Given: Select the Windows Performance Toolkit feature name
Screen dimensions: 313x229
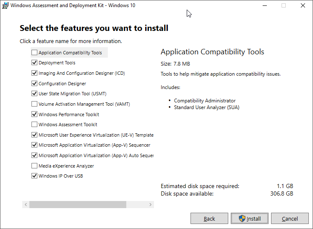Looking at the screenshot, I should (x=69, y=114).
